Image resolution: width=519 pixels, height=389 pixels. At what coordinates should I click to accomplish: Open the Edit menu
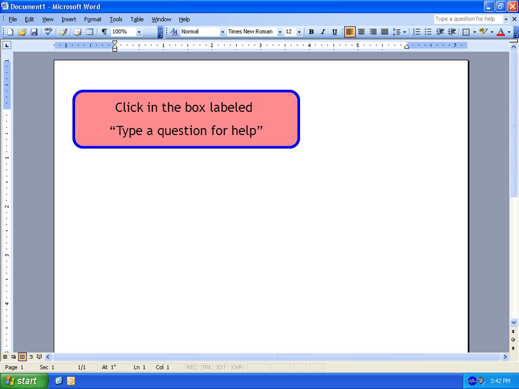[x=29, y=19]
